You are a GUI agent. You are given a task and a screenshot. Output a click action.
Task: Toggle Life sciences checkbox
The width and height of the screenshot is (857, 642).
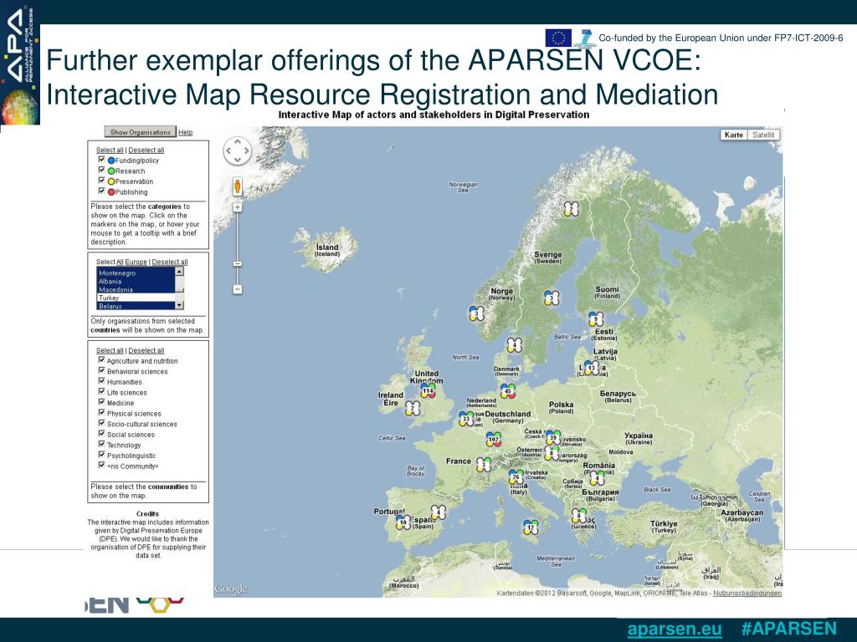click(x=101, y=391)
